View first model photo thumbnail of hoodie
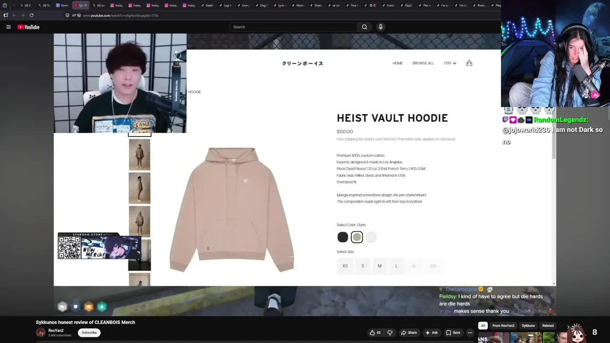The image size is (610, 343). coord(140,155)
